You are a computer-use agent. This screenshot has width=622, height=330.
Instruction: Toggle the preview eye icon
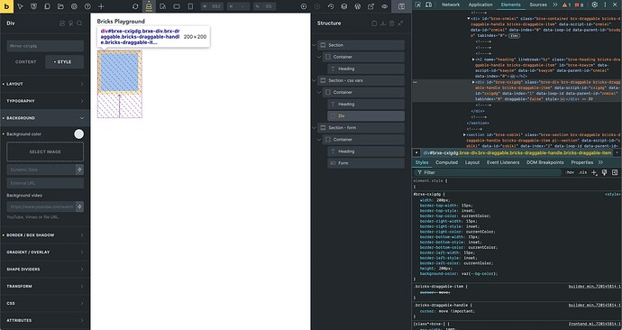click(x=384, y=6)
